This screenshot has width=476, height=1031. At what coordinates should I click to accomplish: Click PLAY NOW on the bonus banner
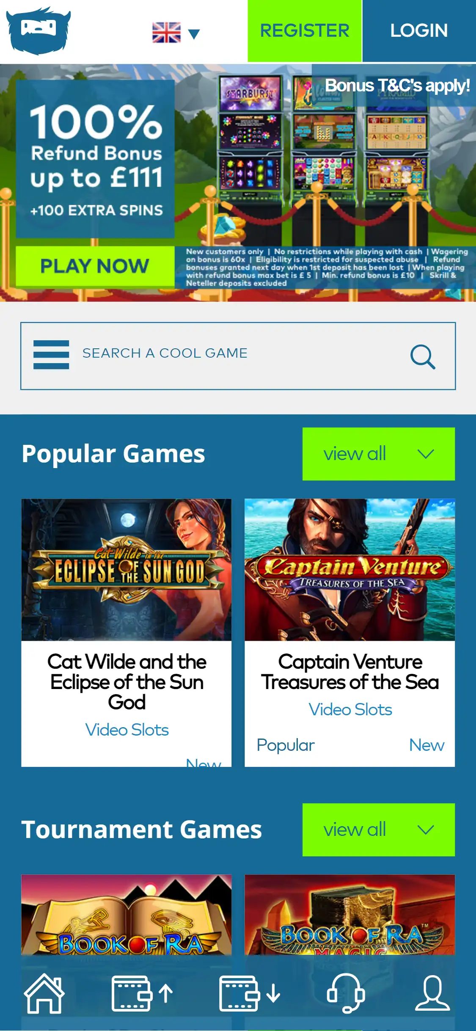point(95,266)
